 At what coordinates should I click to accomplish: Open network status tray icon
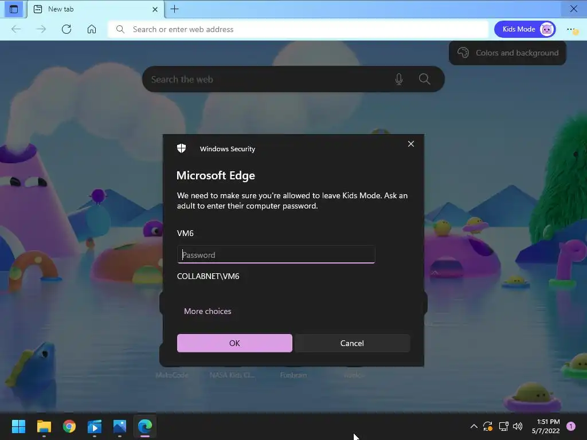click(503, 426)
